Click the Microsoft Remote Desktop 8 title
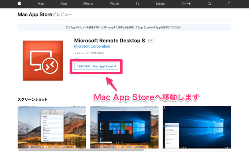Image resolution: width=249 pixels, height=157 pixels. pyautogui.click(x=109, y=41)
